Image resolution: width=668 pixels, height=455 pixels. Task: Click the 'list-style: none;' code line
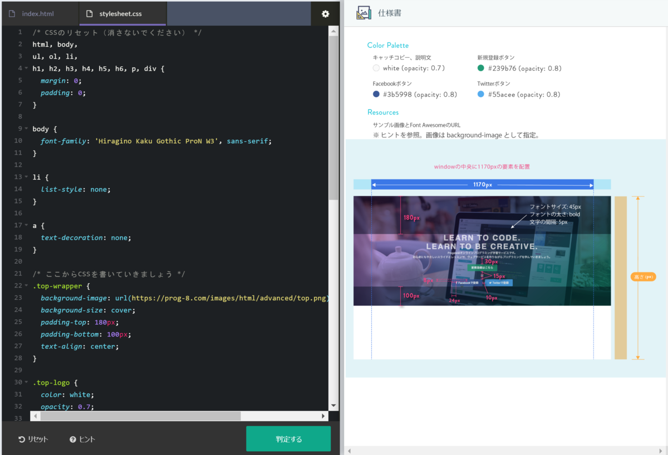pyautogui.click(x=76, y=189)
